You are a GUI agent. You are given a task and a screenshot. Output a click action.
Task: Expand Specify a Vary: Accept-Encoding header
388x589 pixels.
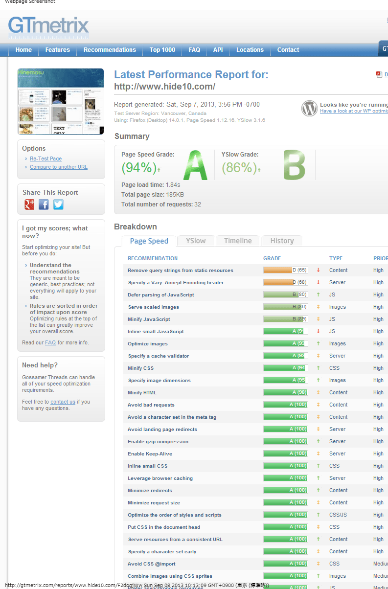tap(176, 282)
